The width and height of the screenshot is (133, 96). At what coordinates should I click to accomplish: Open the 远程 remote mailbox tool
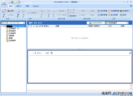tap(11, 11)
